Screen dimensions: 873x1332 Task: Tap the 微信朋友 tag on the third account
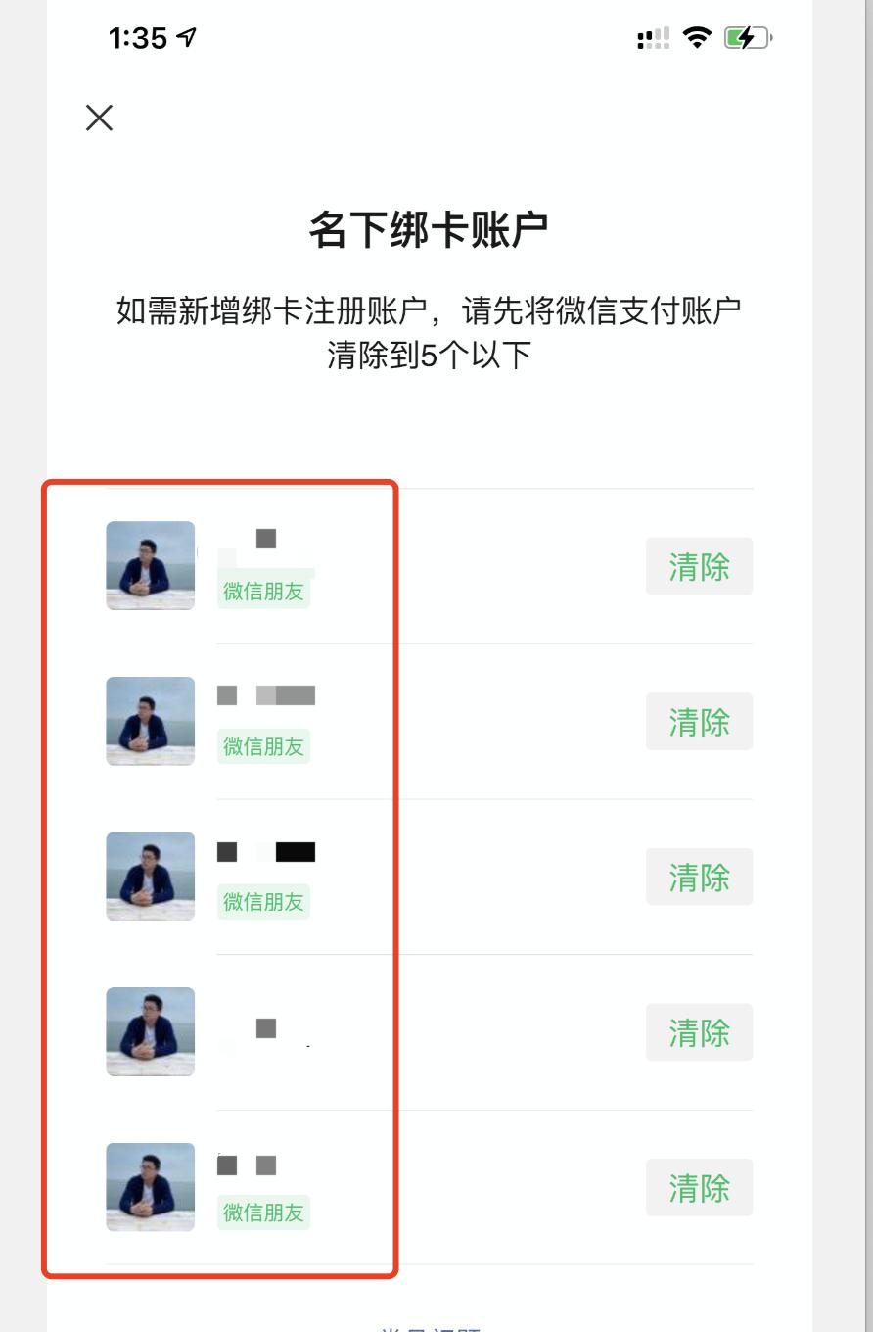point(262,902)
